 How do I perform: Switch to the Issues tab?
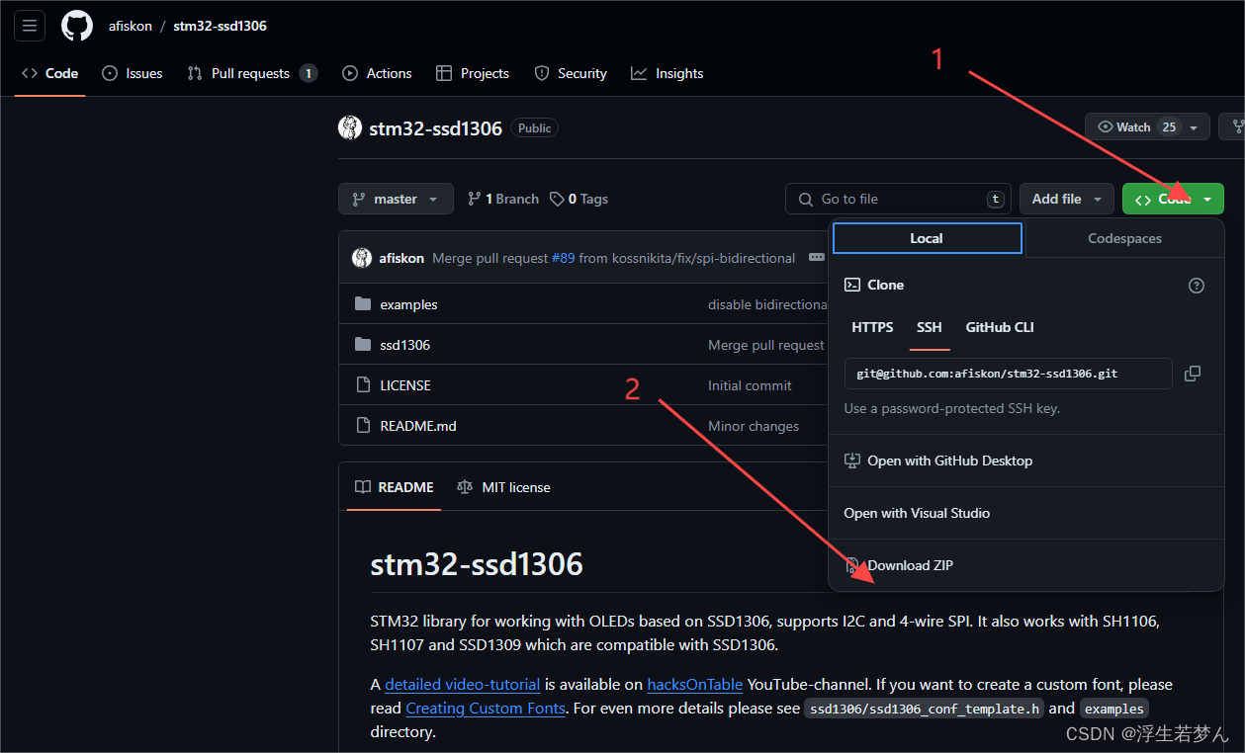133,73
